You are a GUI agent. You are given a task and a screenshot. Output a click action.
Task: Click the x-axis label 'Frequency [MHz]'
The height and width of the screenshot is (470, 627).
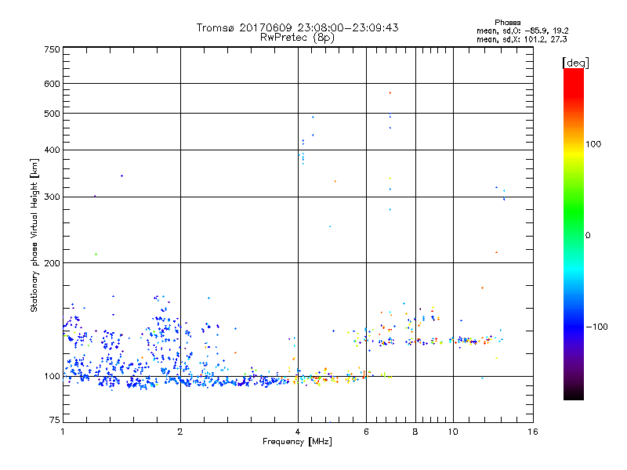coord(297,442)
